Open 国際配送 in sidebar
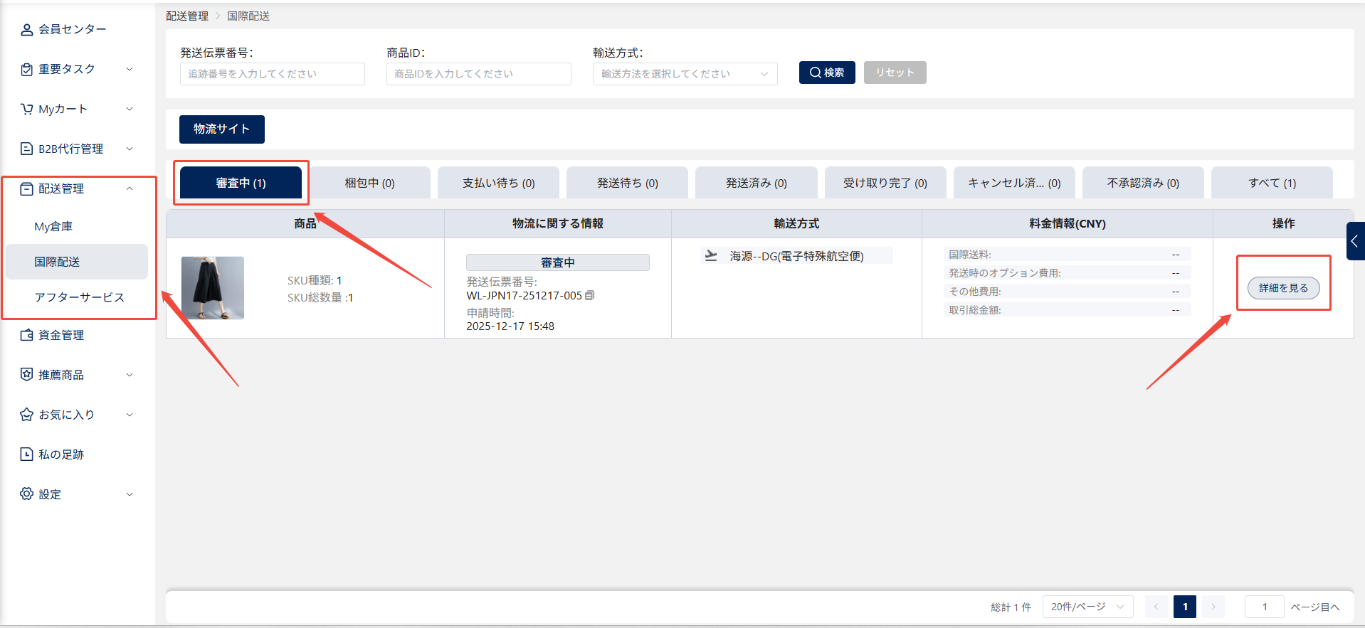 [77, 262]
